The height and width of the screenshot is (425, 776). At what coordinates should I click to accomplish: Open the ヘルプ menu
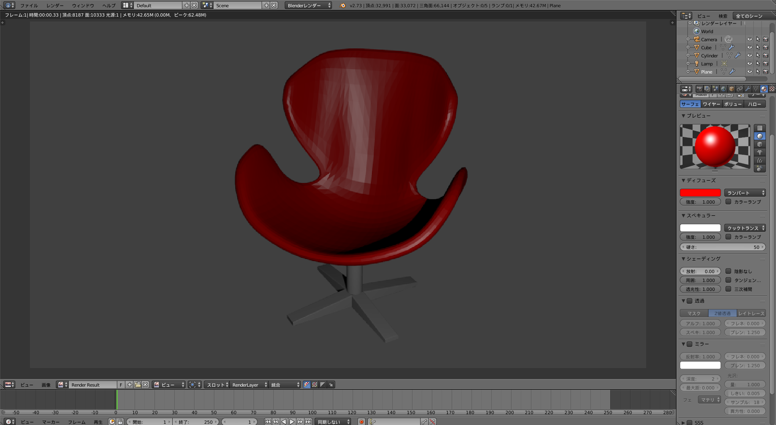[109, 5]
